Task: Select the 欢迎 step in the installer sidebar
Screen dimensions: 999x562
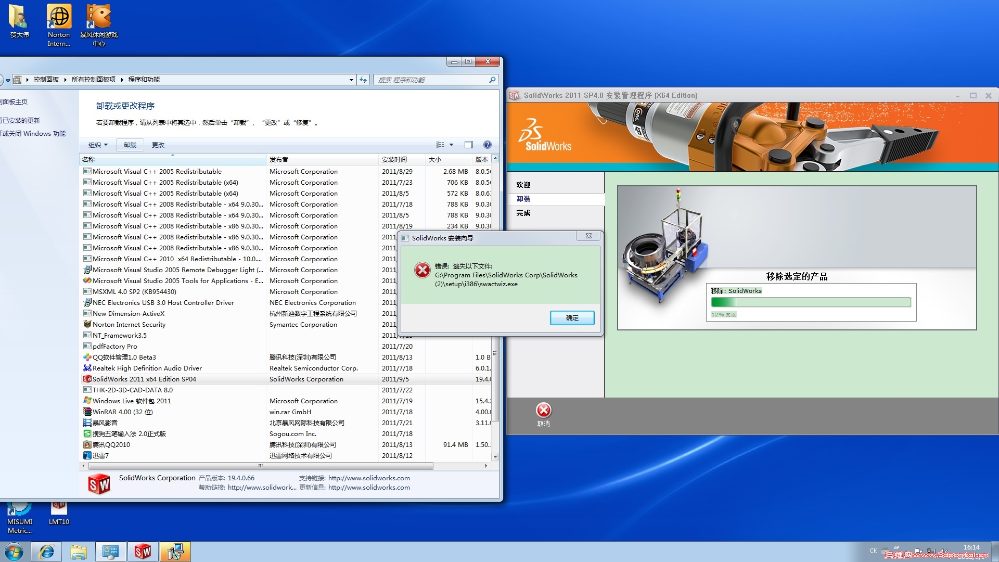Action: 523,185
